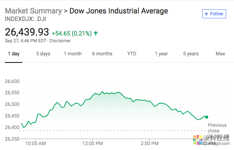The width and height of the screenshot is (234, 150).
Task: Click the Dow Jones Industrial Average title
Action: pyautogui.click(x=118, y=10)
